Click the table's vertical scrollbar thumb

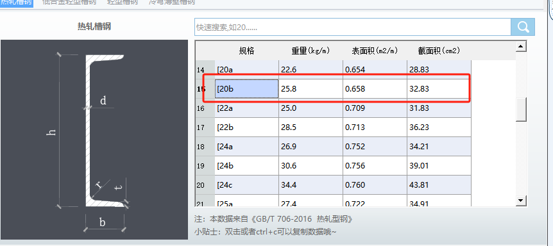point(521,110)
